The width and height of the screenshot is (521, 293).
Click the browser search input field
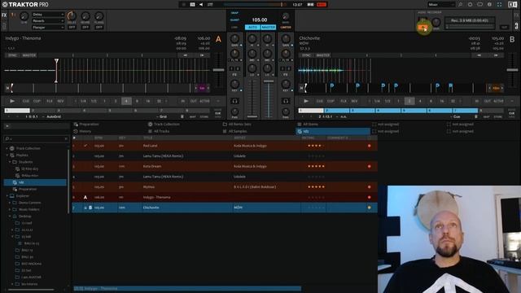36,138
